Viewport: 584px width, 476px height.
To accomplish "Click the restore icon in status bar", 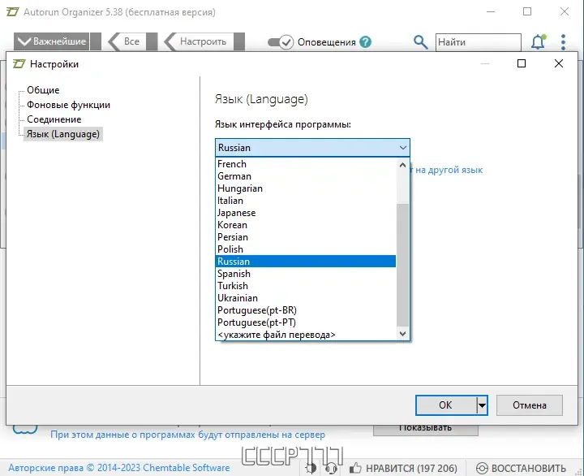I will pos(482,468).
